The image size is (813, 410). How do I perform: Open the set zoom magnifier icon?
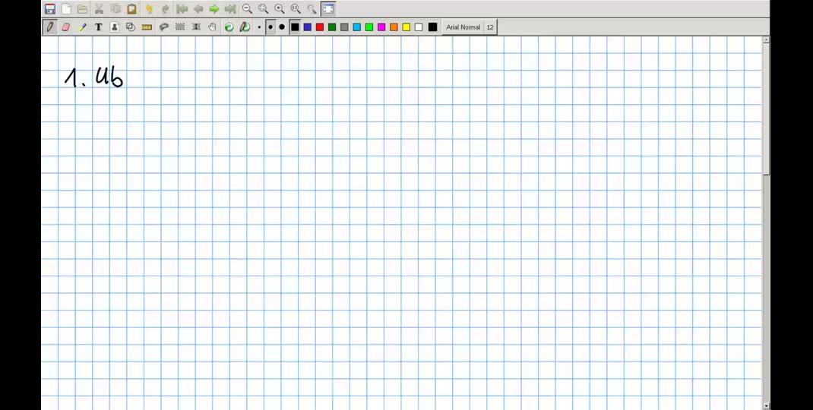(312, 9)
